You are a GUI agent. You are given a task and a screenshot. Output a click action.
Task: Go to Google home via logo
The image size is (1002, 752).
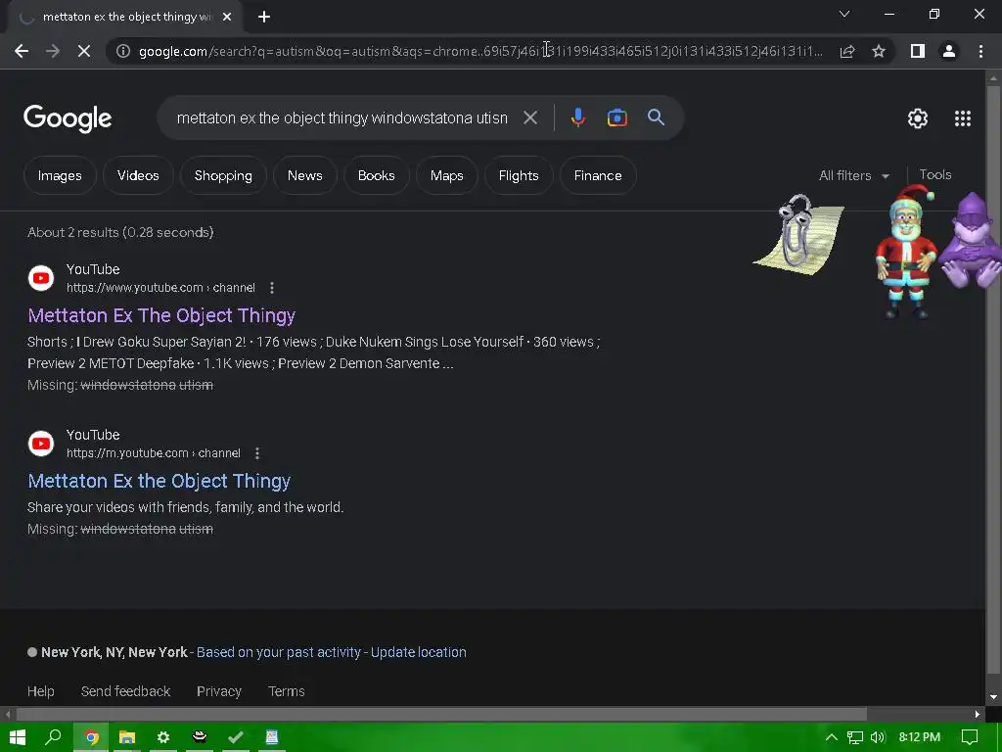tap(68, 118)
